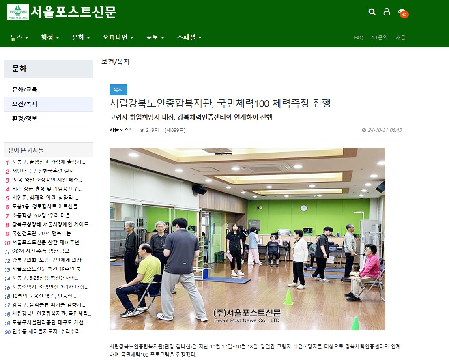Click the eye view-count icon
Screen dimensions: 449x363
point(142,130)
